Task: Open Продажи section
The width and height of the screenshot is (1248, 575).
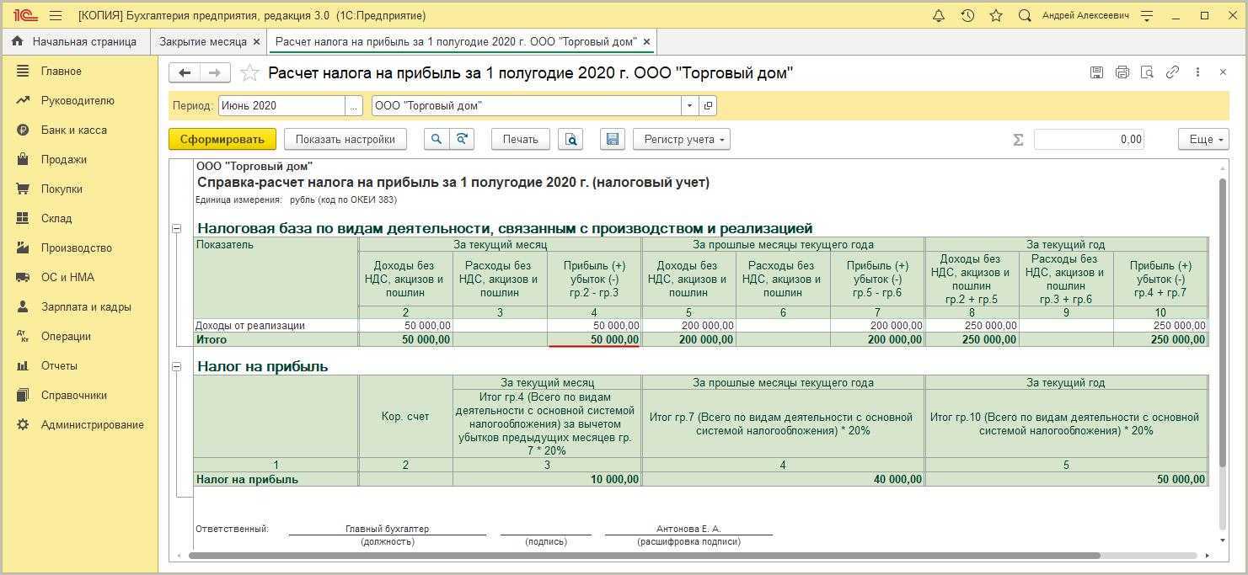Action: pos(64,159)
